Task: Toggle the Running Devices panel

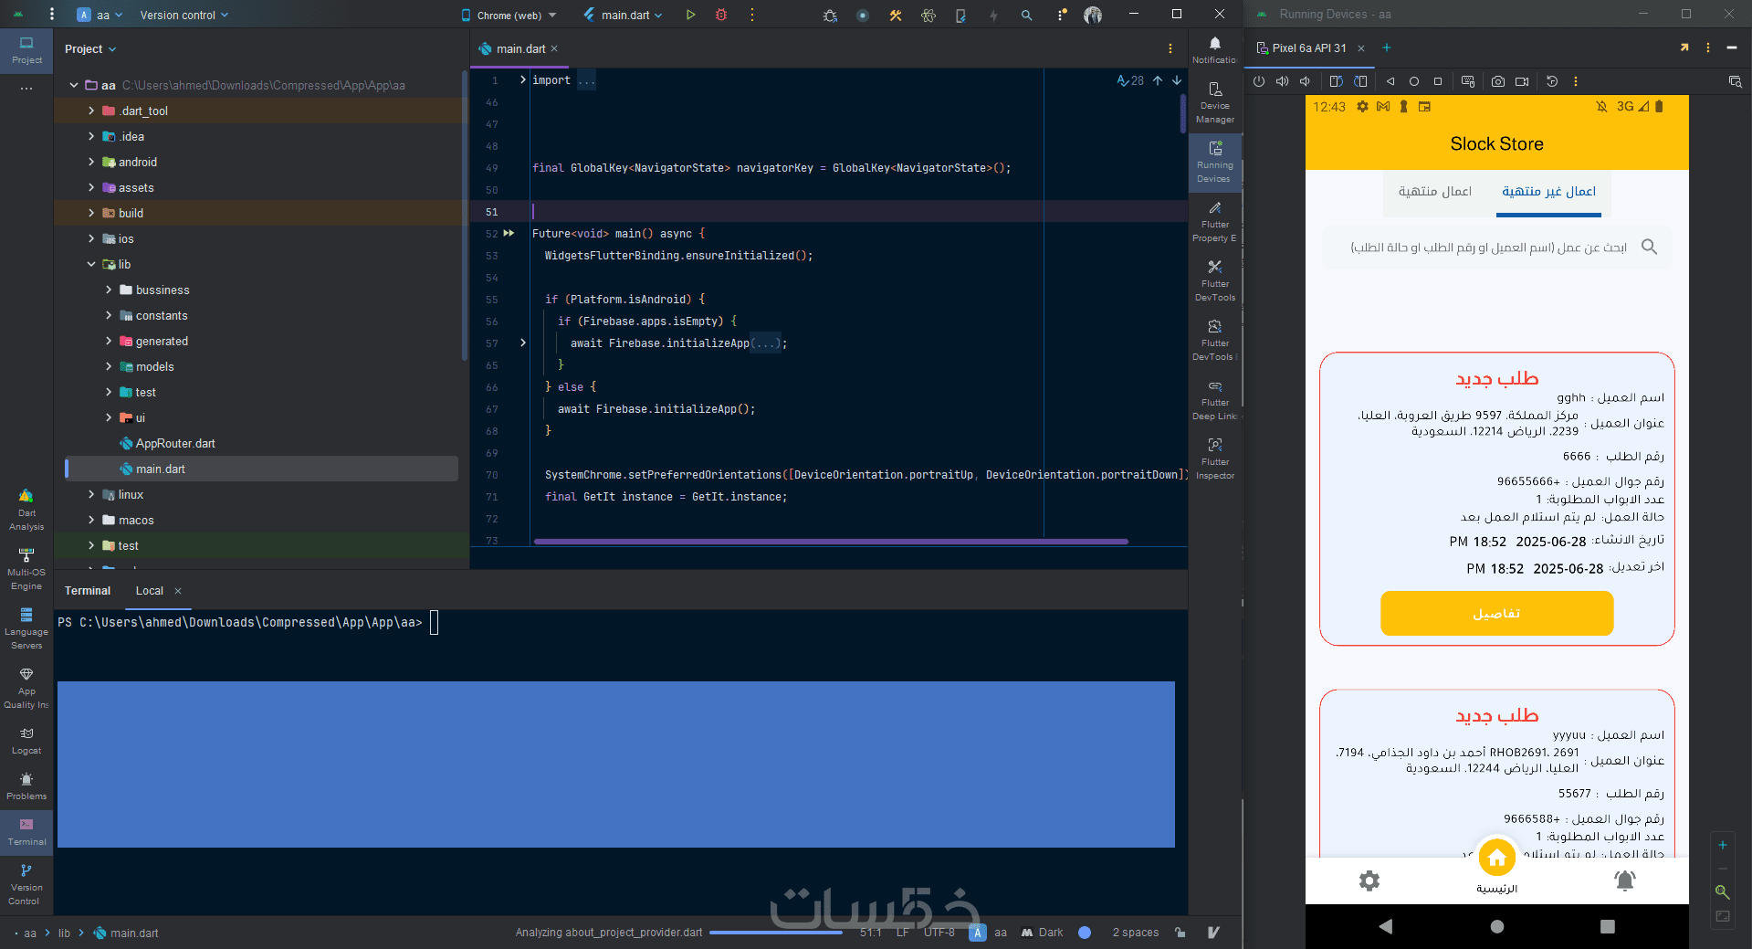Action: click(x=1214, y=161)
